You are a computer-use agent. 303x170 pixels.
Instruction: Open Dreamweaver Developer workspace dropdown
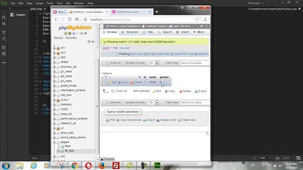[256, 3]
